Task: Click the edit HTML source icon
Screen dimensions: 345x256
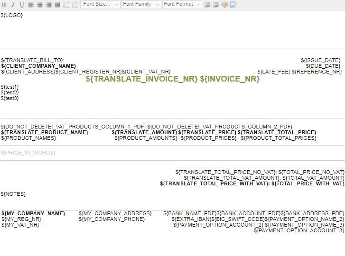Action: (233, 5)
